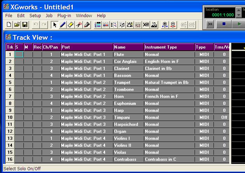Click the Type column header
The height and width of the screenshot is (173, 245).
coord(204,47)
